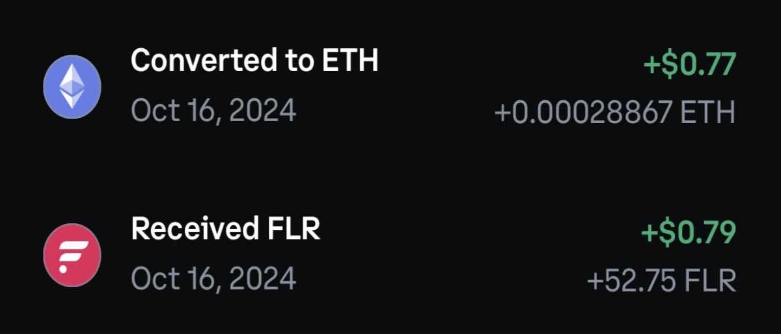Viewport: 781px width, 334px height.
Task: Click the 'Received FLR' title text
Action: click(x=226, y=229)
